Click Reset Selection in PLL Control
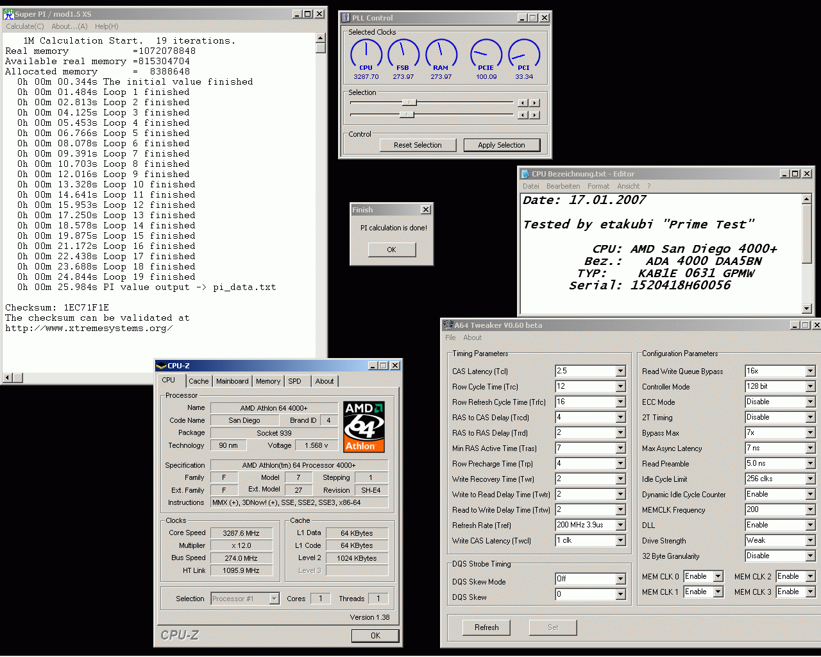The width and height of the screenshot is (821, 657). coord(418,145)
